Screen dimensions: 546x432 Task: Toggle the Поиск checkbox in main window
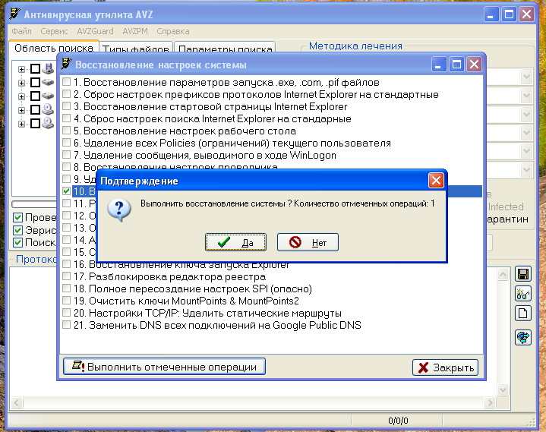pyautogui.click(x=17, y=243)
